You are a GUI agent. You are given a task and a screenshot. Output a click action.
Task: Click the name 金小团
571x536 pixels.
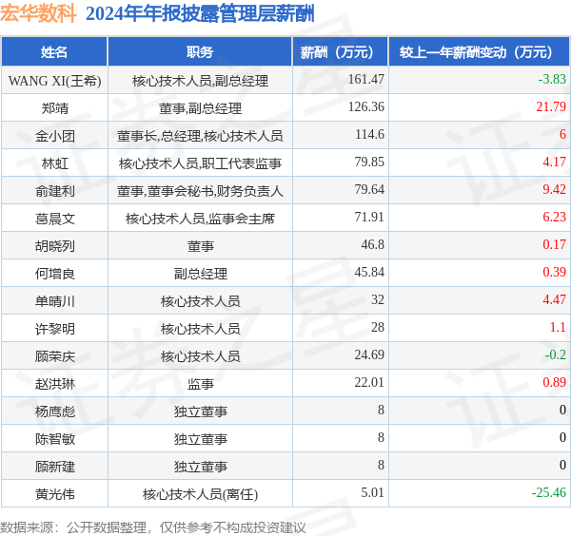[x=54, y=136]
